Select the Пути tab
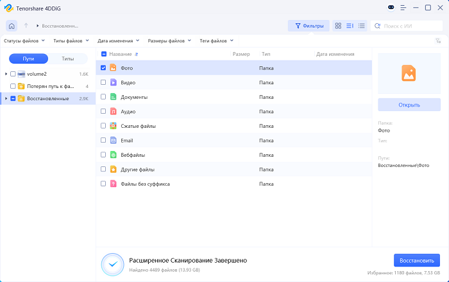 (x=29, y=58)
